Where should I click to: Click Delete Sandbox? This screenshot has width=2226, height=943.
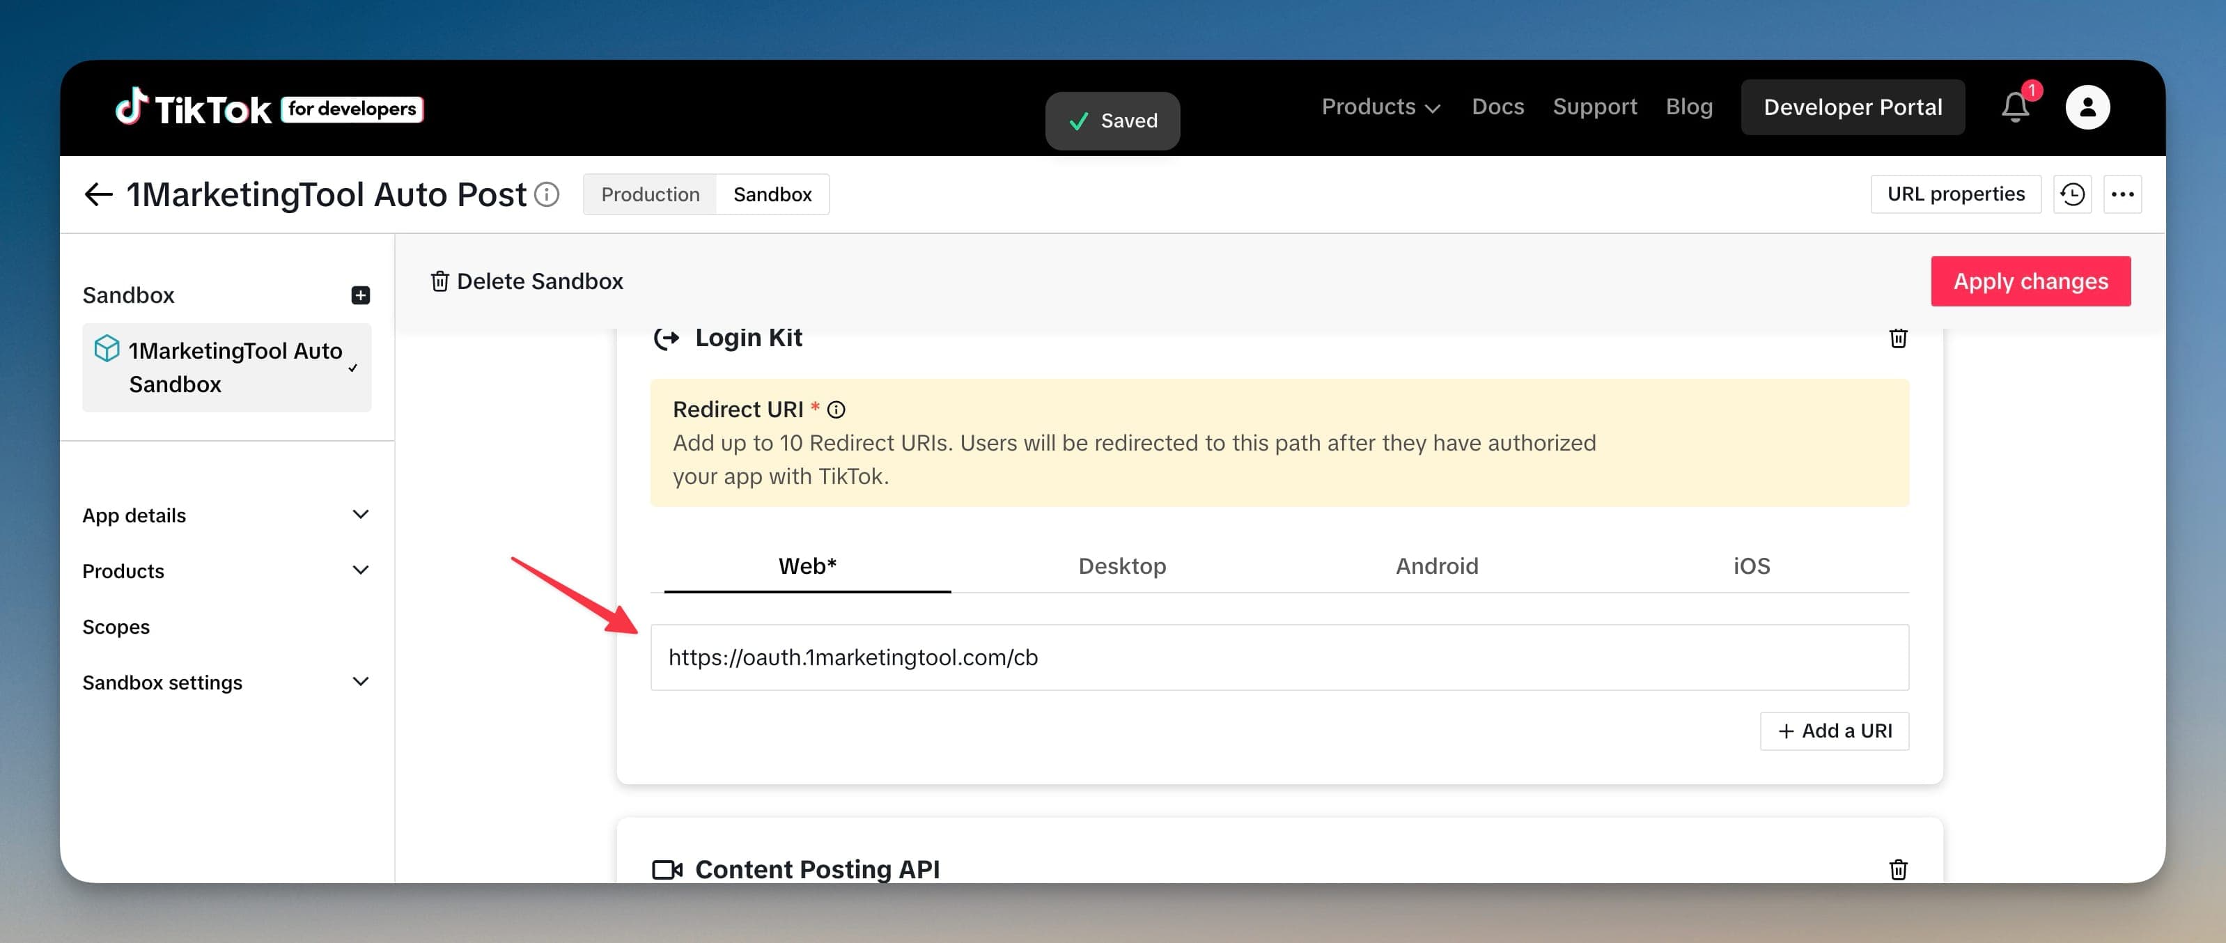click(x=527, y=281)
